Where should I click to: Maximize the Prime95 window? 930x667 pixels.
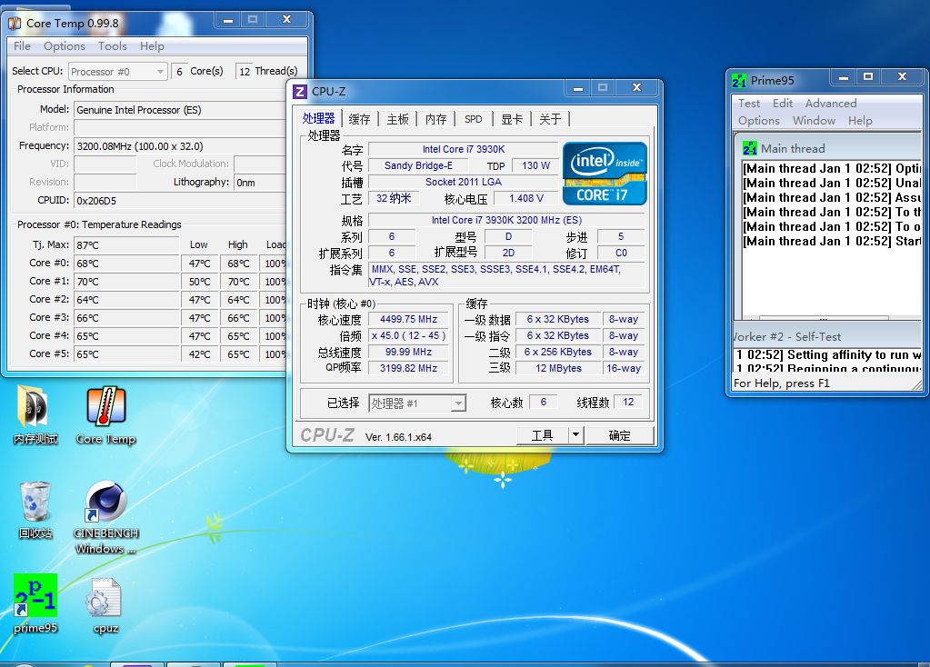[x=867, y=76]
